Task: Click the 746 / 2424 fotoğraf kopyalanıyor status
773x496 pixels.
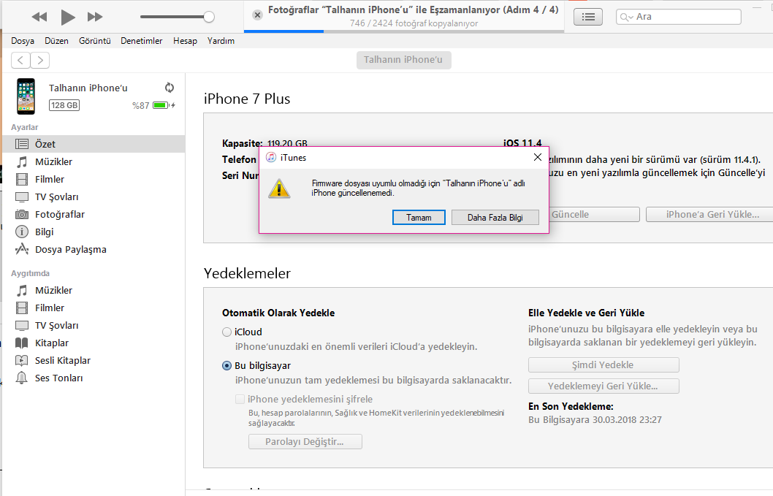Action: coord(414,23)
